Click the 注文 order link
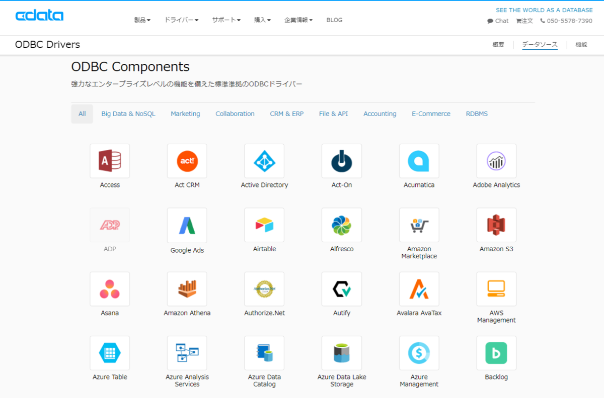Screen dimensions: 604x398 click(x=524, y=21)
